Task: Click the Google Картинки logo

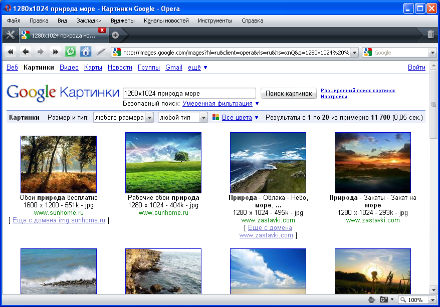Action: click(63, 93)
